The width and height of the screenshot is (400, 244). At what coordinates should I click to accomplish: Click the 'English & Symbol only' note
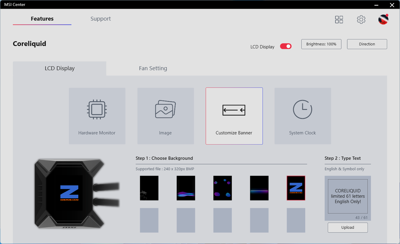(344, 169)
